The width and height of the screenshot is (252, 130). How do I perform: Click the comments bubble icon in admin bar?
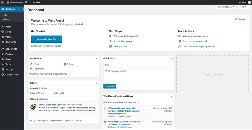tap(26, 2)
